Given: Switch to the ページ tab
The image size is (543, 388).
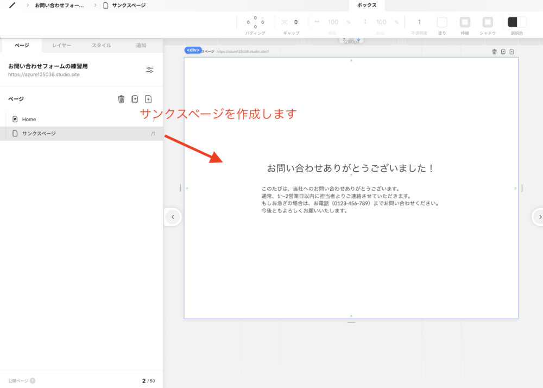Looking at the screenshot, I should tap(22, 46).
